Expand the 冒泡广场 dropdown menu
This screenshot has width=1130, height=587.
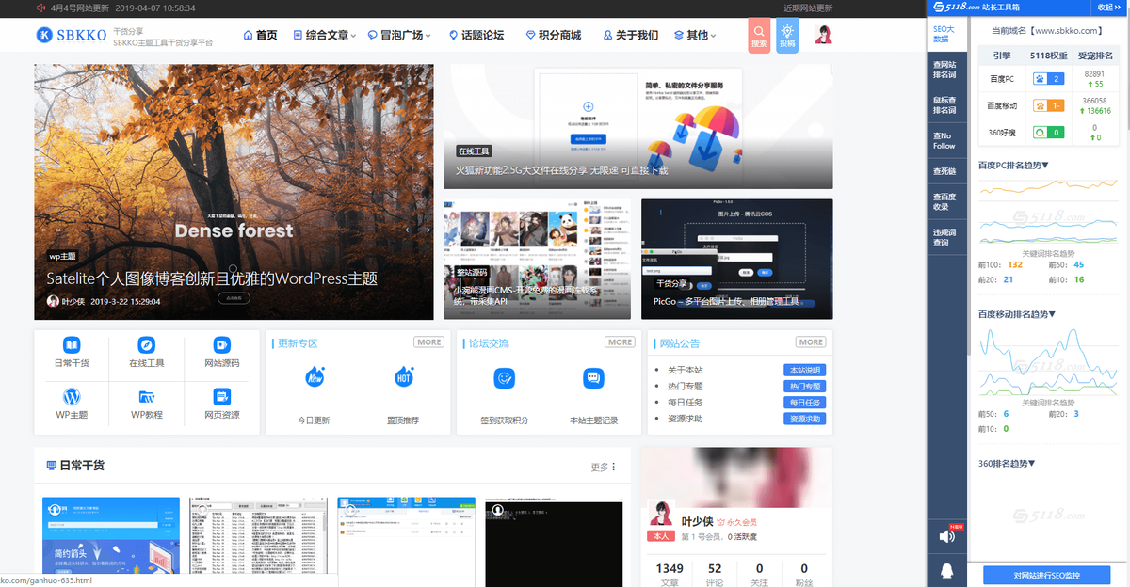coord(399,36)
